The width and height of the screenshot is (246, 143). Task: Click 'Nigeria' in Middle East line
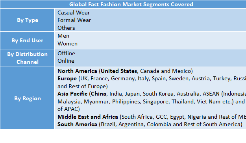197,117
